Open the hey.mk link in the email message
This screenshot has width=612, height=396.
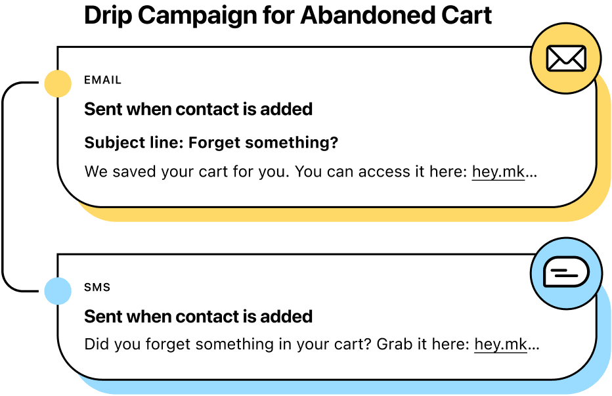coord(498,172)
